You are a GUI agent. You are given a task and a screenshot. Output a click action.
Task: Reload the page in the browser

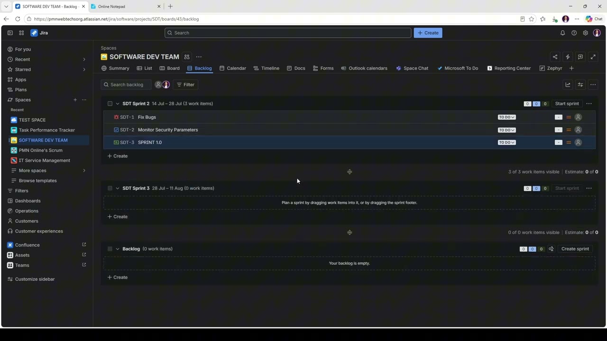click(x=18, y=19)
